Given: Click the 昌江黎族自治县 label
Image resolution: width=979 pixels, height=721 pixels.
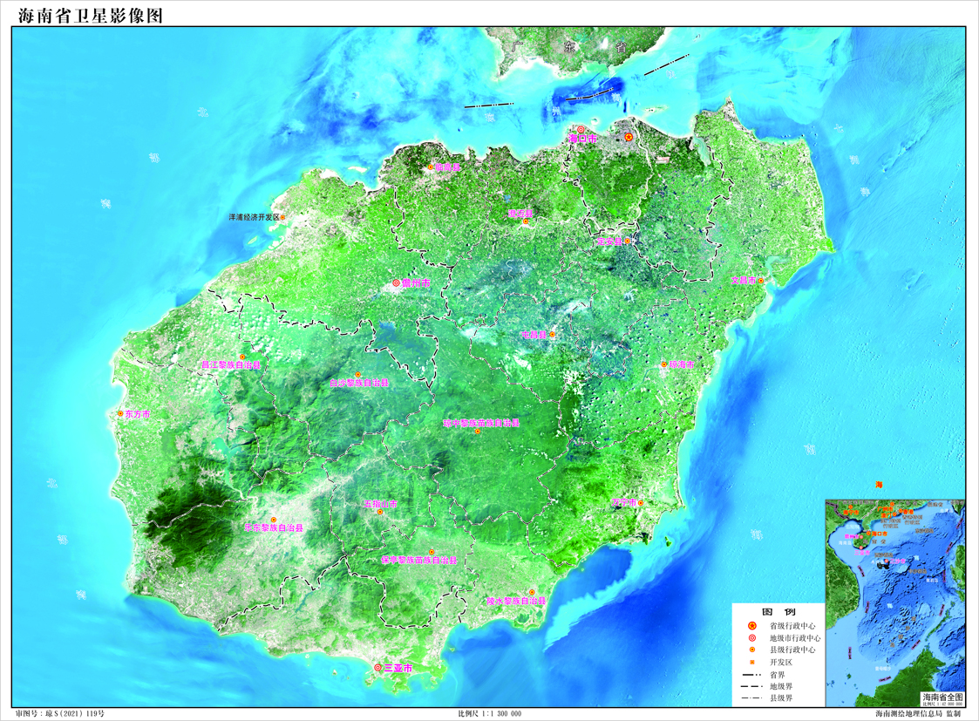Looking at the screenshot, I should [230, 364].
